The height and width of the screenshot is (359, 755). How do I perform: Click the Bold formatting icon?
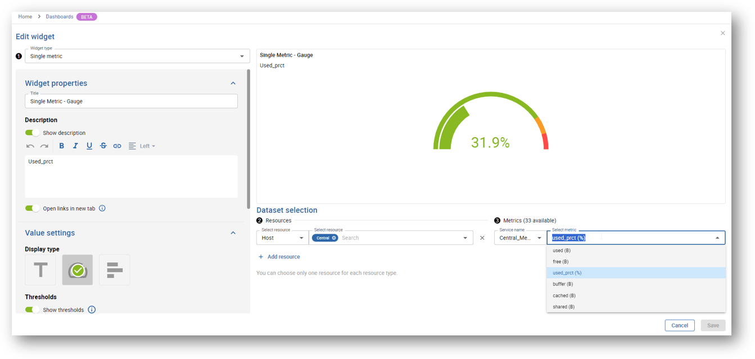click(61, 146)
